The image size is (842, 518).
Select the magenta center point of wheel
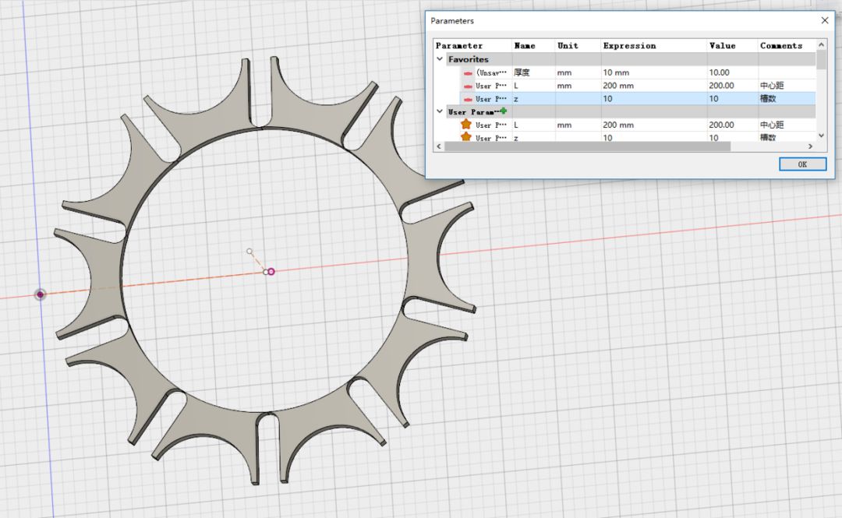click(x=271, y=271)
